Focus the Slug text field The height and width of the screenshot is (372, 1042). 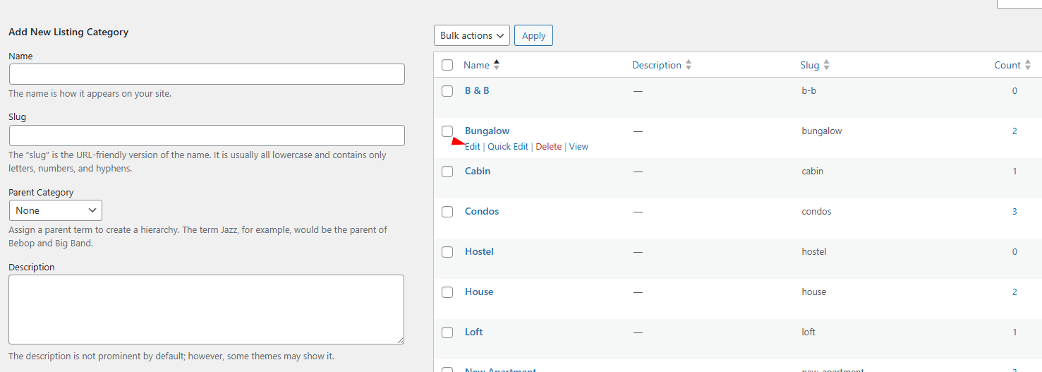point(207,136)
